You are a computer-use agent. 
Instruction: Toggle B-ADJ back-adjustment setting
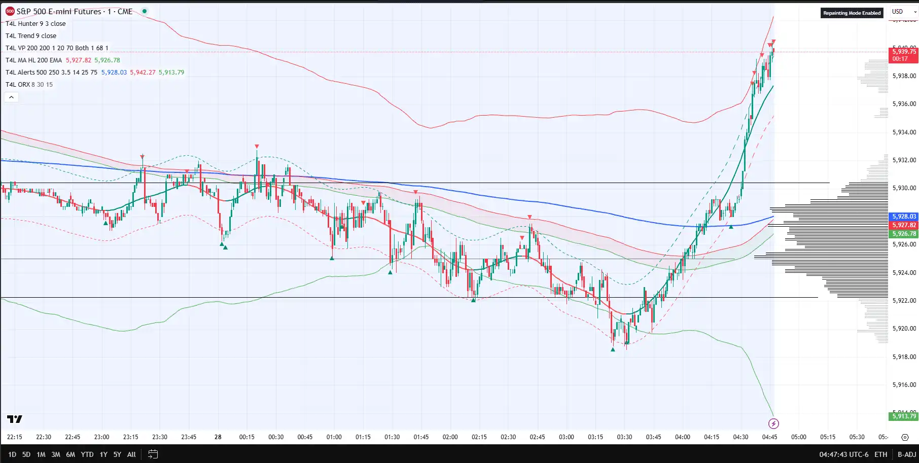click(x=907, y=454)
